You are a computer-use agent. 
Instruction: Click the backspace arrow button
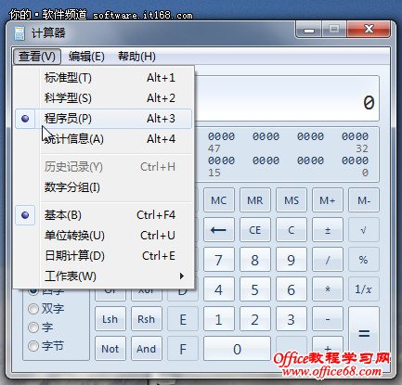pyautogui.click(x=219, y=230)
